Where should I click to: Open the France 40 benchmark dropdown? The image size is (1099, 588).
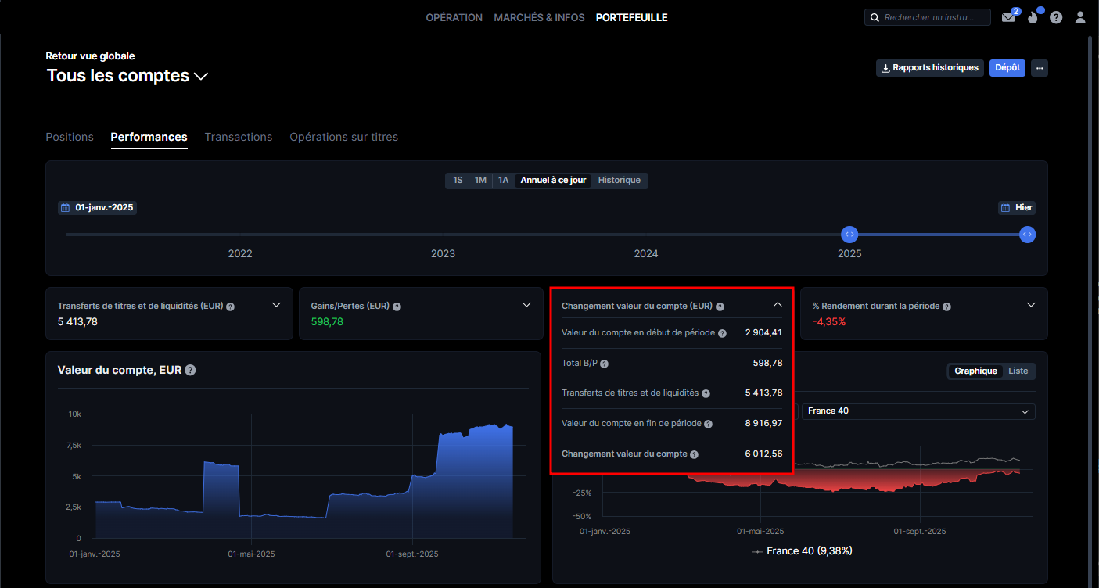(918, 411)
